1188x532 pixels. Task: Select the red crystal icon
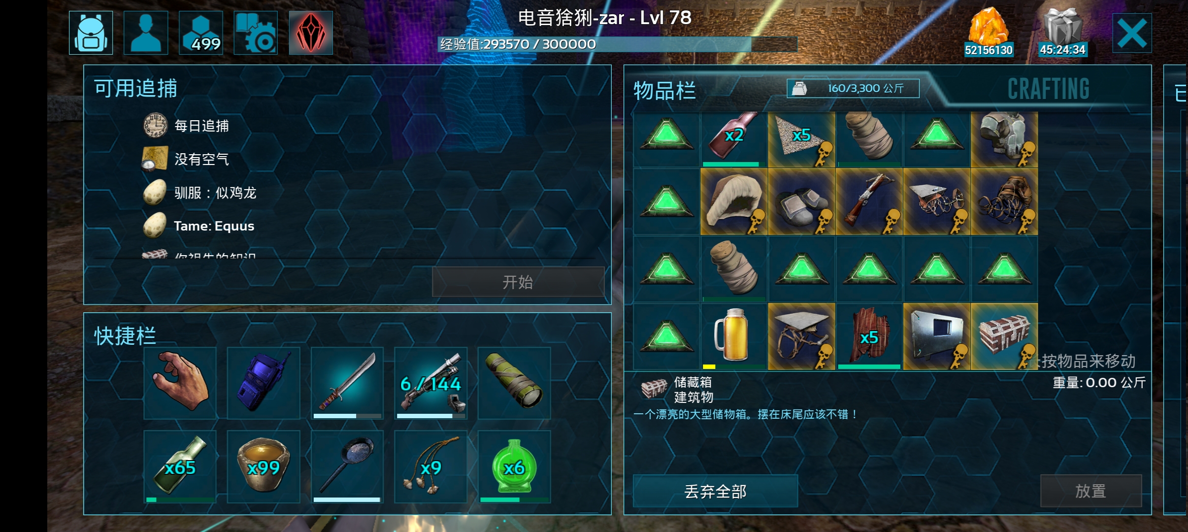point(311,33)
